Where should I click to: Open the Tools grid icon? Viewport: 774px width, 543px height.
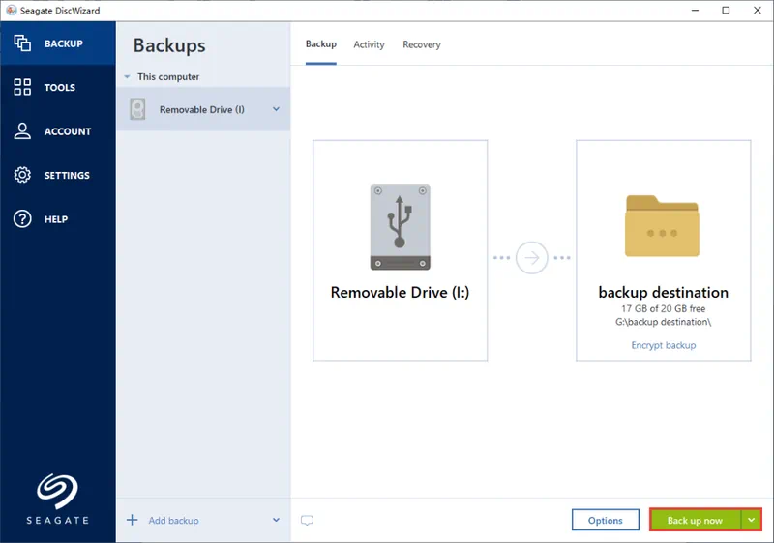click(x=22, y=88)
